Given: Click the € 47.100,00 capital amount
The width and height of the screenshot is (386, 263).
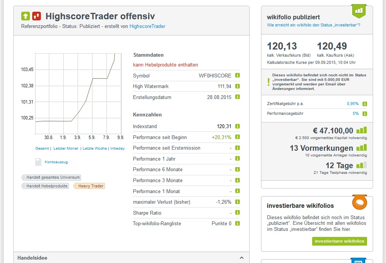Looking at the screenshot, I should coord(333,130).
